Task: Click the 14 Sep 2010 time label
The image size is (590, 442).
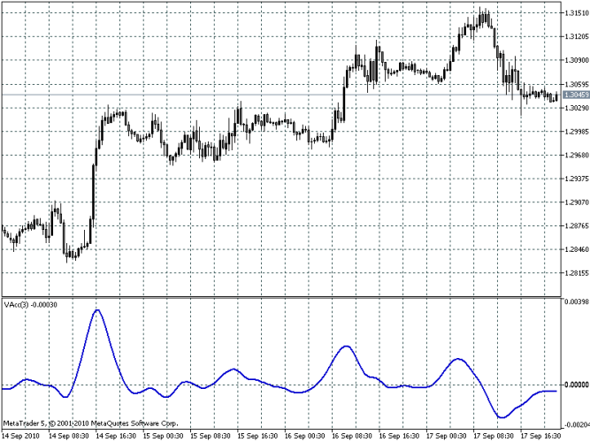Action: (x=20, y=436)
